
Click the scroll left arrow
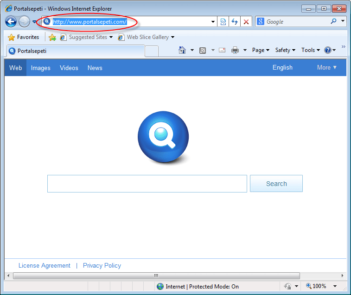[x=8, y=276]
